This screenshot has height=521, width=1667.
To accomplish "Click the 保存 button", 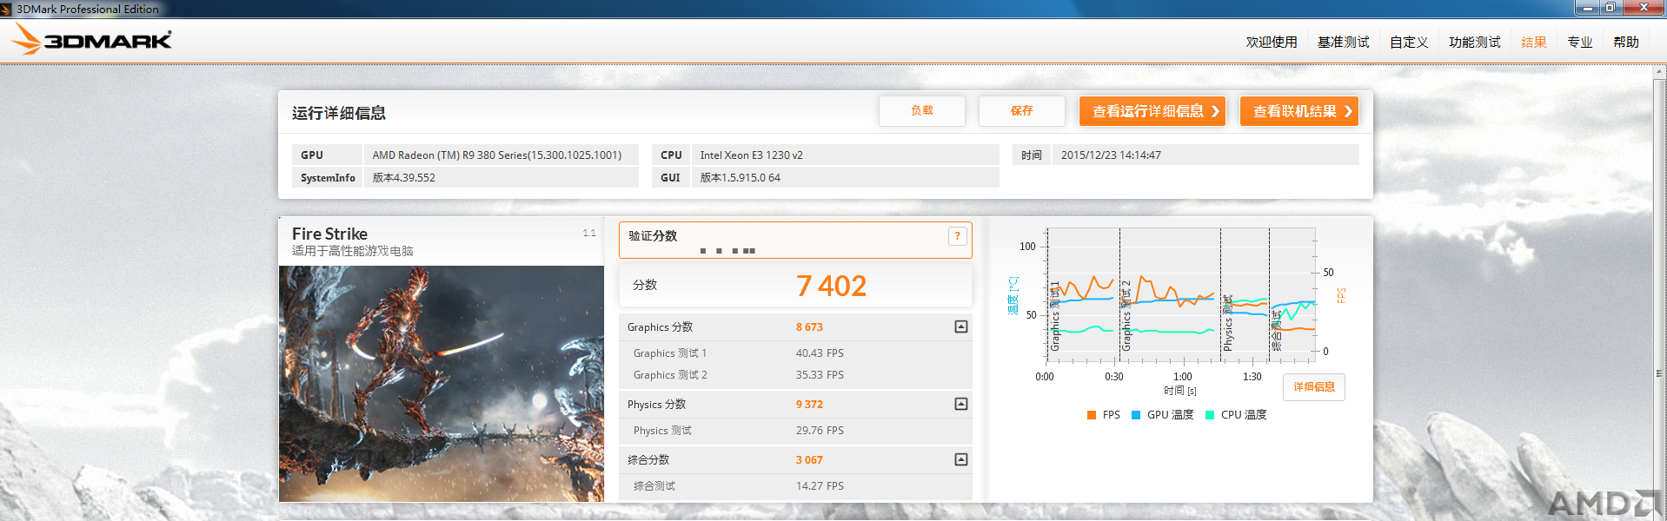I will coord(1022,111).
